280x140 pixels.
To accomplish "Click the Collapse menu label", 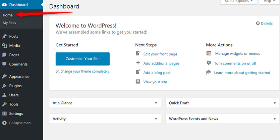I will tap(21, 123).
